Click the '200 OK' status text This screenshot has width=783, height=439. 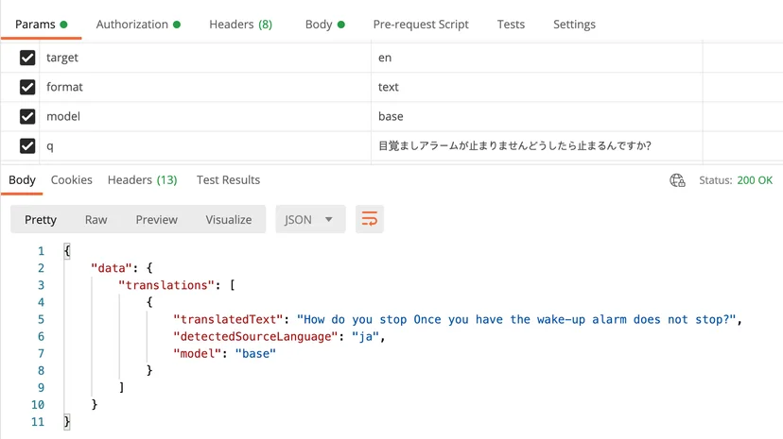[x=755, y=180]
